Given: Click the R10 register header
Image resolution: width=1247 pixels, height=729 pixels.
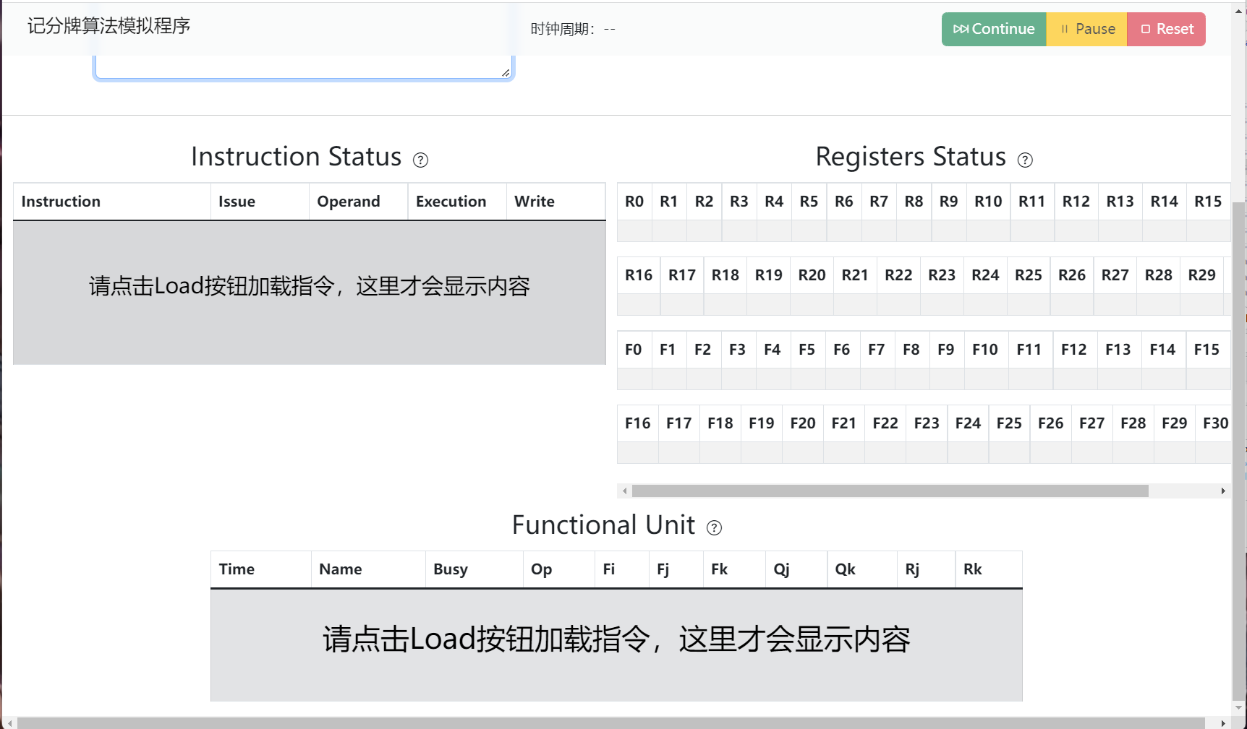Looking at the screenshot, I should (988, 202).
